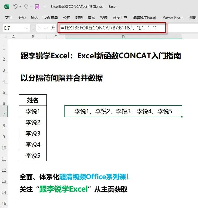Click the text 从主页获取
Image resolution: width=198 pixels, height=208 pixels.
click(111, 189)
